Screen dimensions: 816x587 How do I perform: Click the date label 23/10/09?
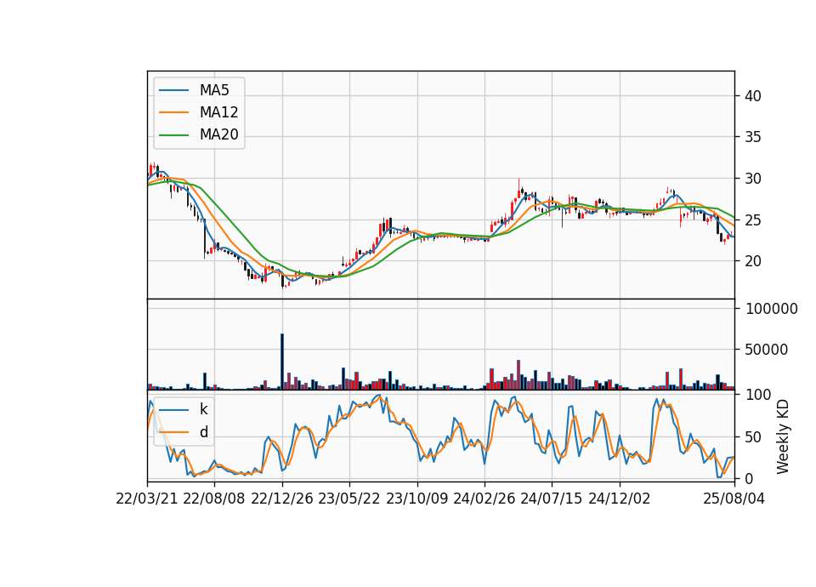[x=416, y=499]
